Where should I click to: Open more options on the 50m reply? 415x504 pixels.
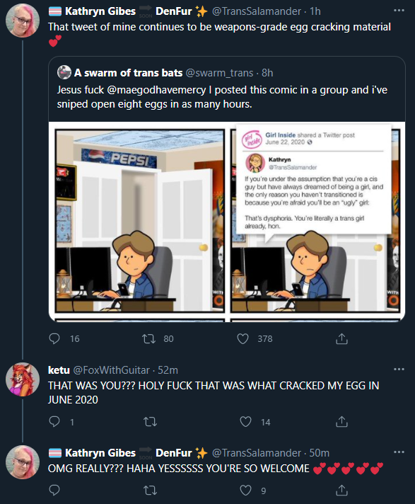[399, 452]
